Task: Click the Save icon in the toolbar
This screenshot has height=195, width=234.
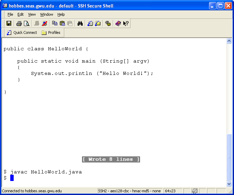Action: pos(9,23)
